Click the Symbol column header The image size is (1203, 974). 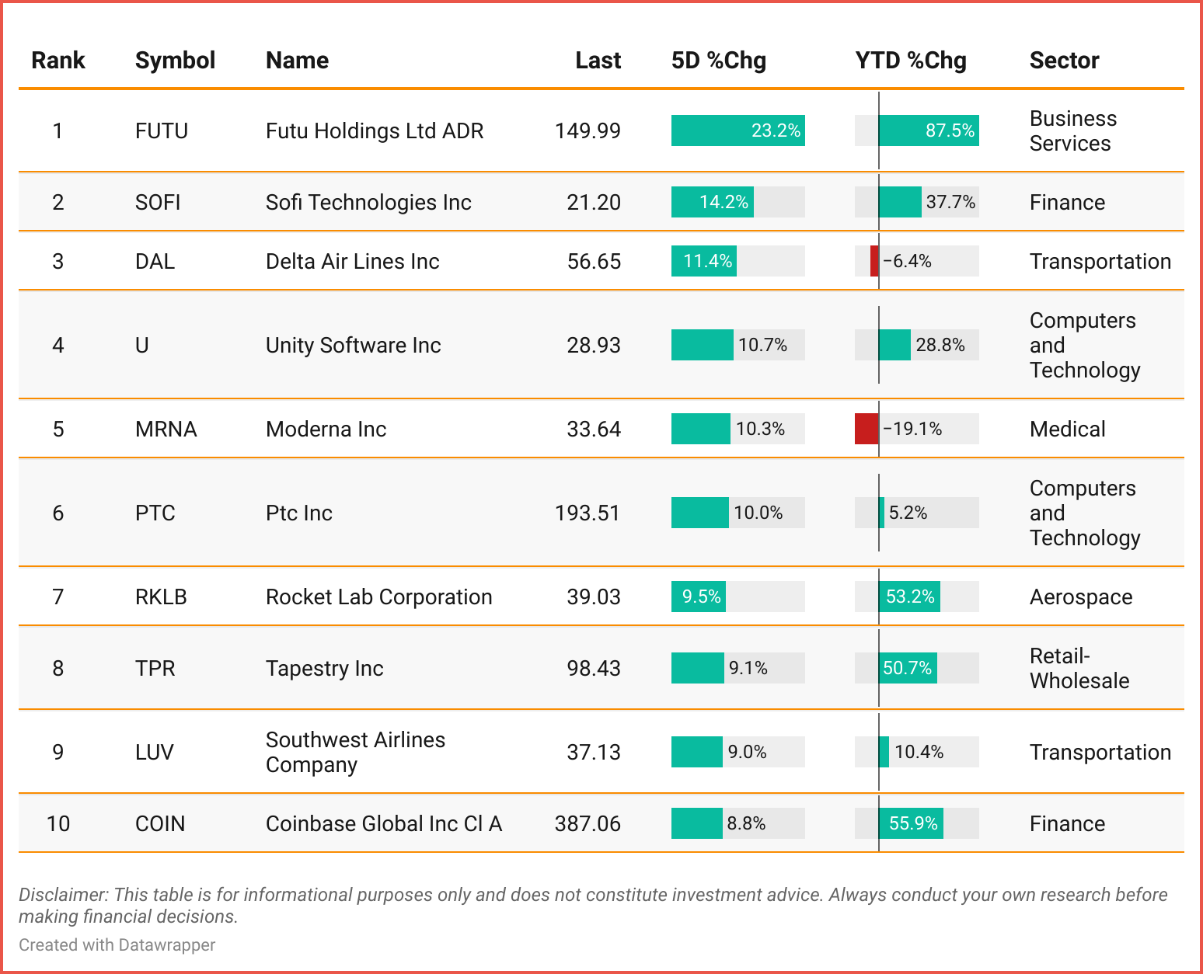(x=175, y=61)
